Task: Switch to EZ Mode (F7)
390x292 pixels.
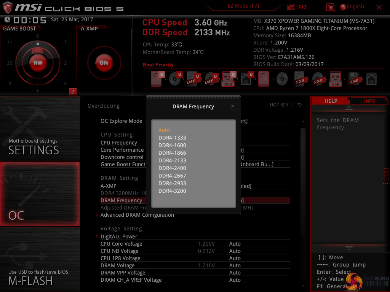Action: 243,6
